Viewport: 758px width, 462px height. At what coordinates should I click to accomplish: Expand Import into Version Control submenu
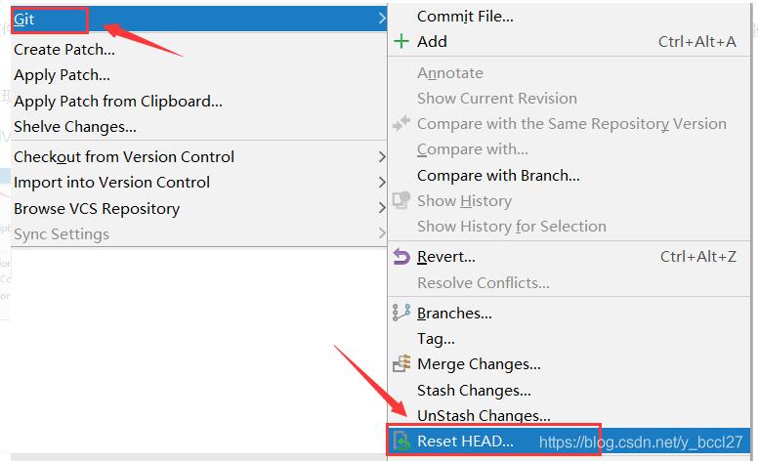click(381, 183)
